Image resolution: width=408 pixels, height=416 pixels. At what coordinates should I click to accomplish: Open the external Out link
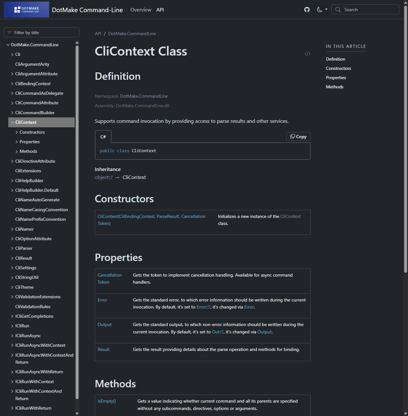[x=218, y=332]
